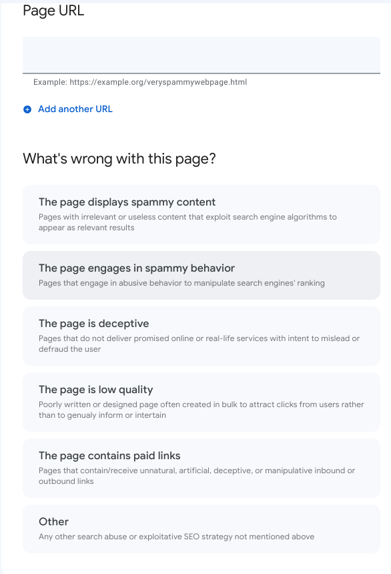Select 'The page displays spammy content' option
The width and height of the screenshot is (391, 574).
point(202,214)
